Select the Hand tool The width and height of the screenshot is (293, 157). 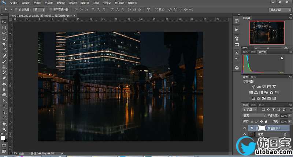tap(4, 123)
